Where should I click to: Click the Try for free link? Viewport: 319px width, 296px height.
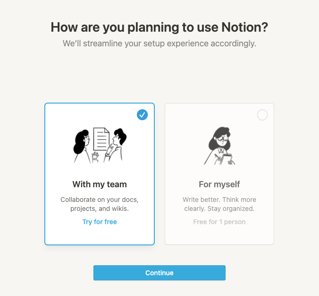(x=100, y=222)
